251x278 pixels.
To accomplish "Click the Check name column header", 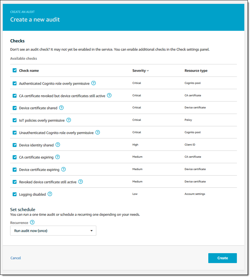I will tap(29, 71).
